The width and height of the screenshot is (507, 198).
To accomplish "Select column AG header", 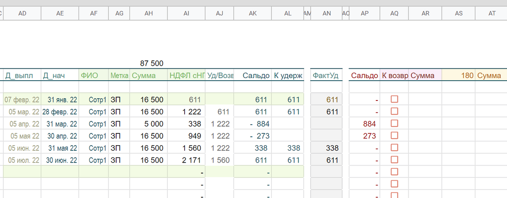I will pyautogui.click(x=119, y=14).
